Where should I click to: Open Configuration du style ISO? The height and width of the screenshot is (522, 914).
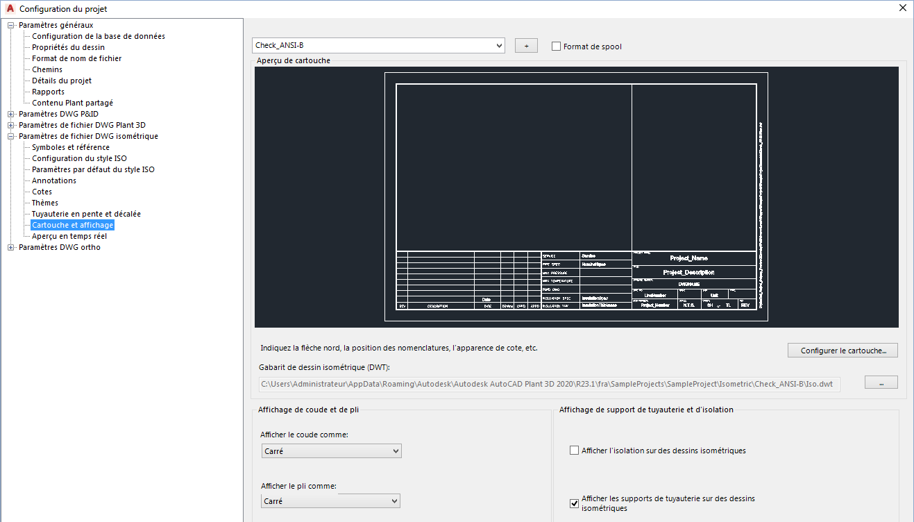pos(80,158)
